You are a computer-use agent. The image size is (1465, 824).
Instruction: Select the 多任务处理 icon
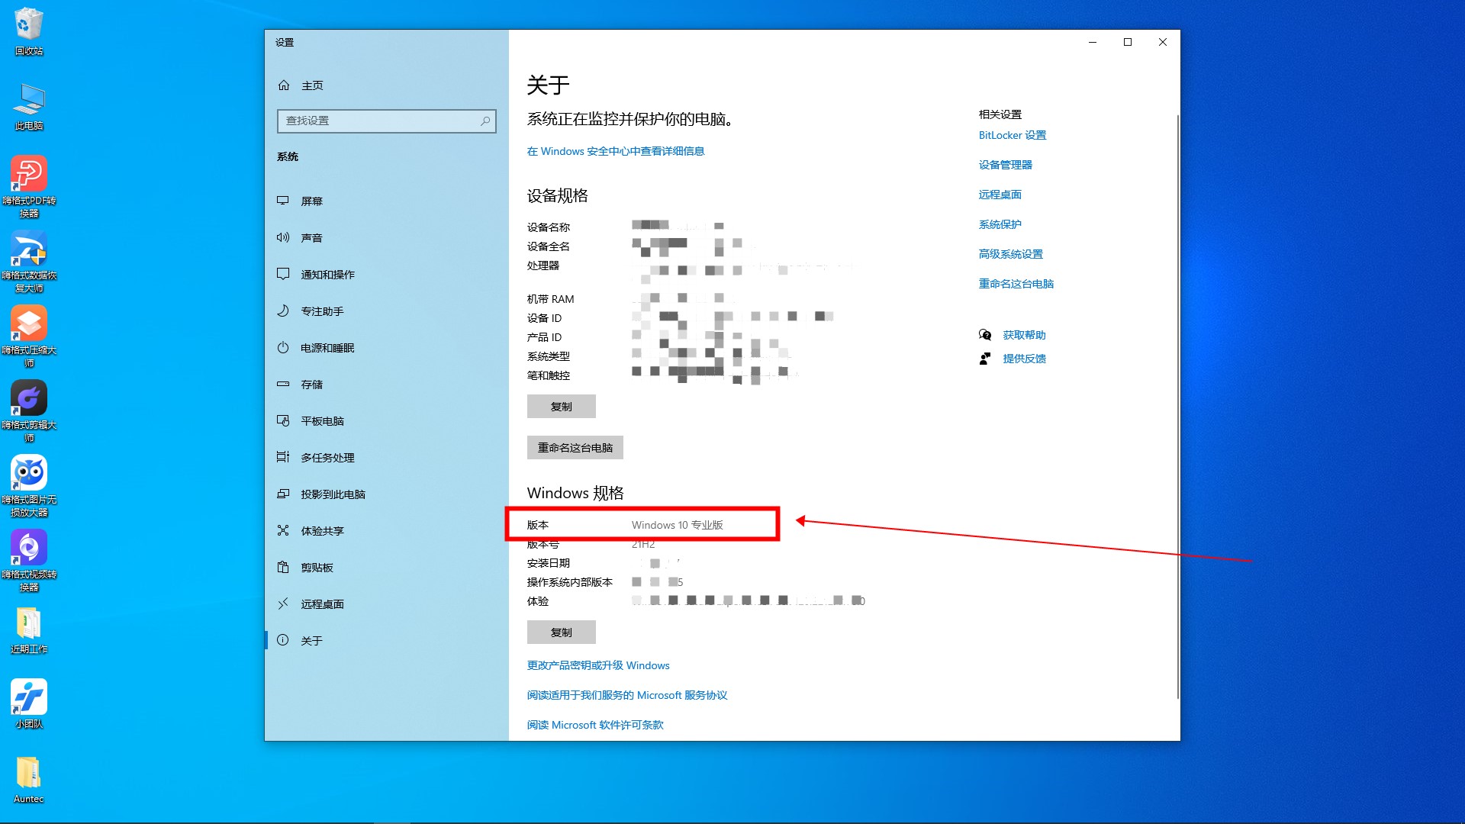click(283, 457)
